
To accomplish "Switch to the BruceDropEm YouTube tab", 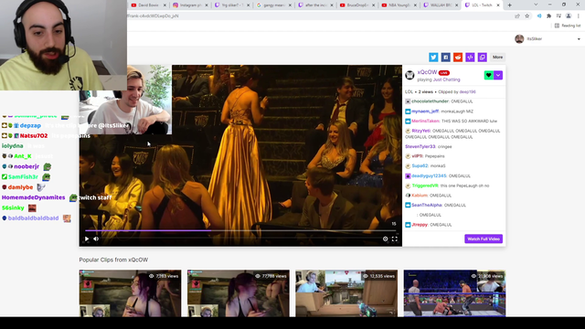I will [x=356, y=5].
